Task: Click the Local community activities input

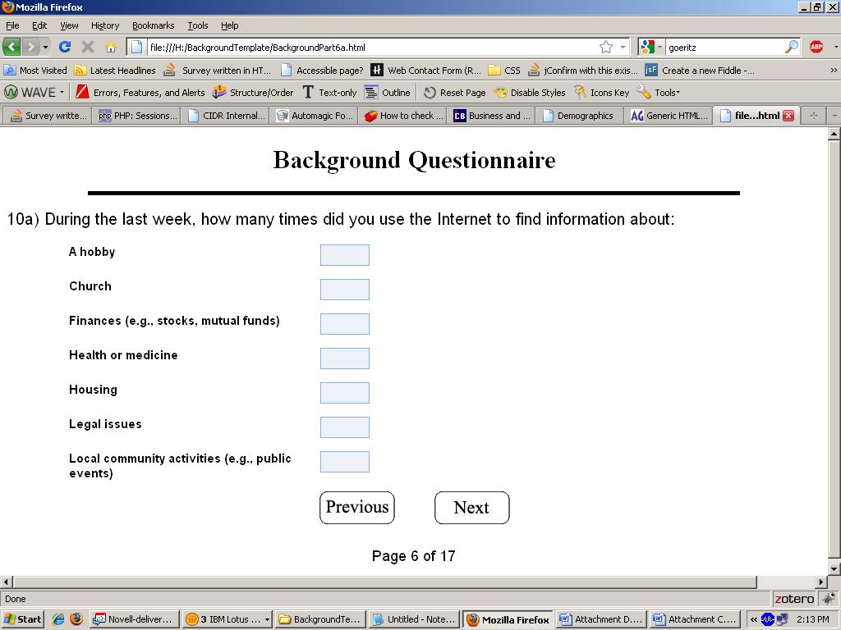Action: [345, 462]
